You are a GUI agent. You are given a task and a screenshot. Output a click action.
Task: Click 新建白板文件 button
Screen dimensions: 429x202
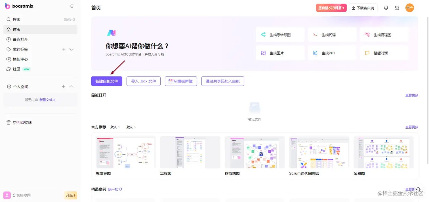pos(107,81)
